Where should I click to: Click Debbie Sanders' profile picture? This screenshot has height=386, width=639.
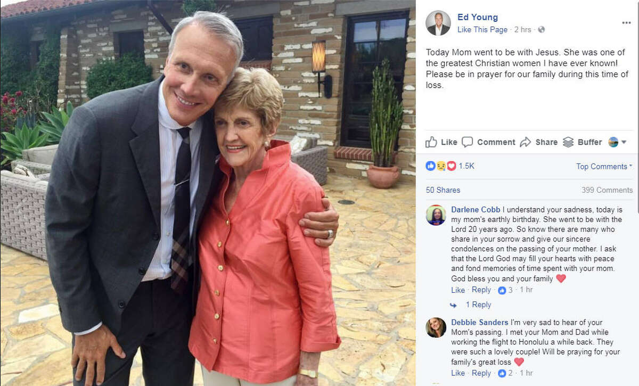coord(435,328)
